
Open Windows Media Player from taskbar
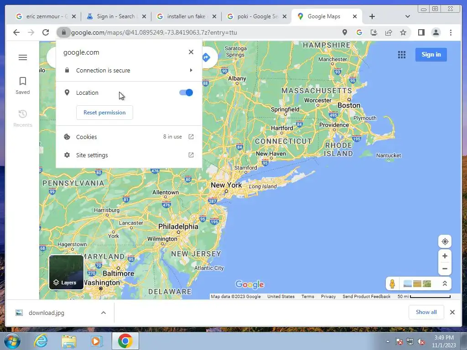[96, 341]
